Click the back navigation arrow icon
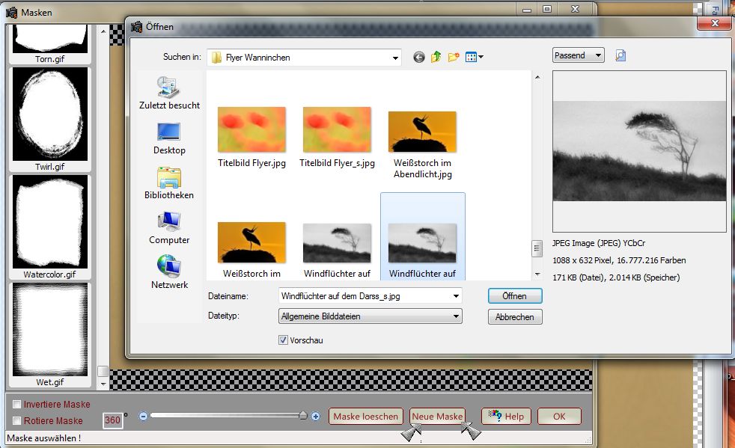Image resolution: width=735 pixels, height=448 pixels. click(418, 57)
